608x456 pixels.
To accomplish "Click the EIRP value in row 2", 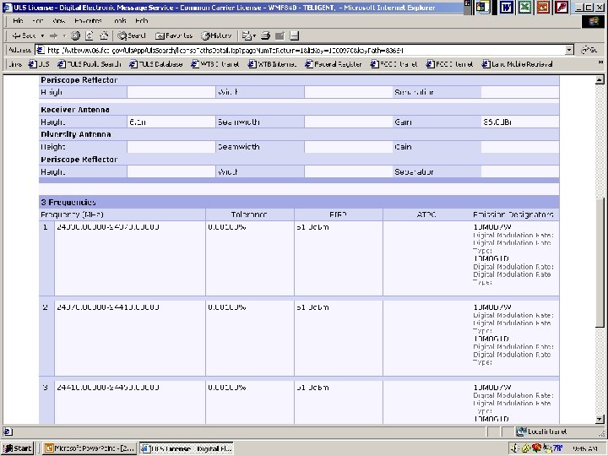I will [312, 307].
